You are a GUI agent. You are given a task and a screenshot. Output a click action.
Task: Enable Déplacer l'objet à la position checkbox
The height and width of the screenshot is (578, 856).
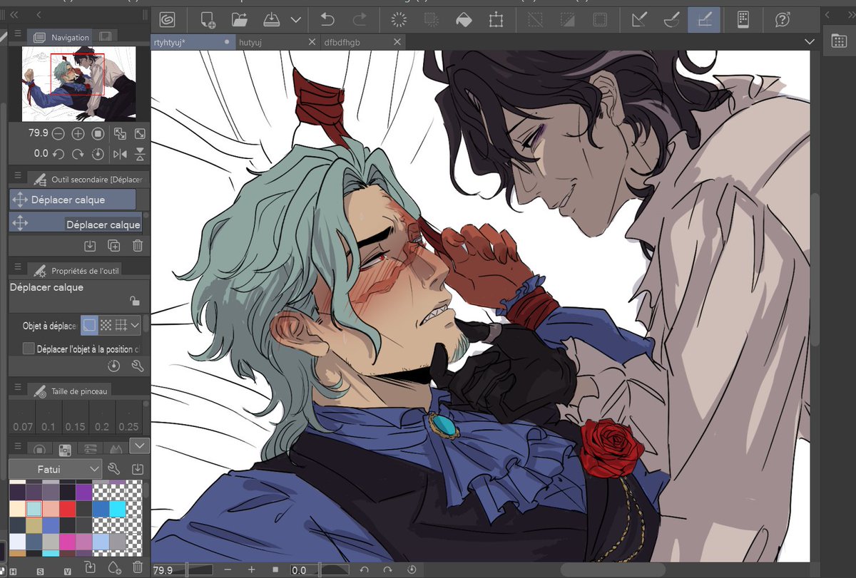click(x=29, y=349)
